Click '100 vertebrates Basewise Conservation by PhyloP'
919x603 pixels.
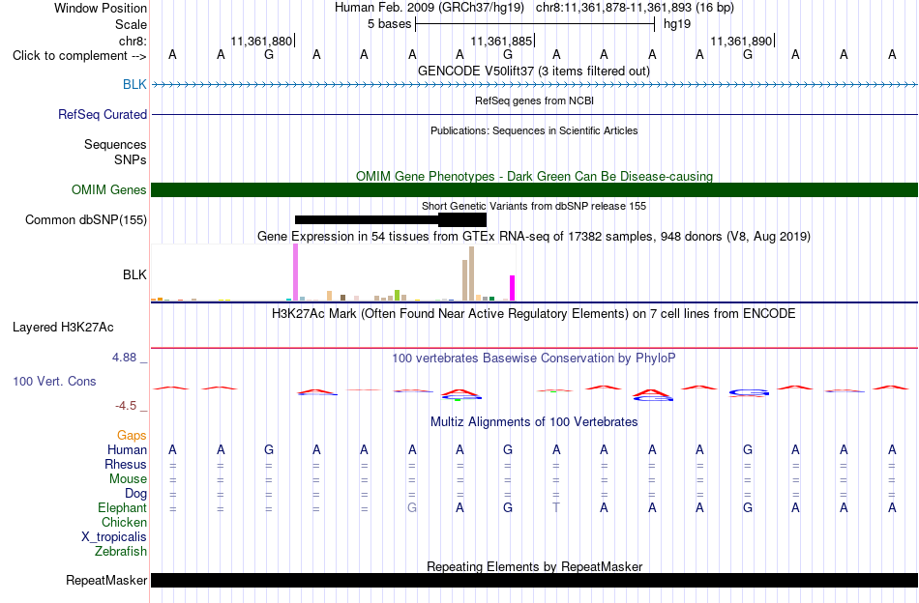534,358
